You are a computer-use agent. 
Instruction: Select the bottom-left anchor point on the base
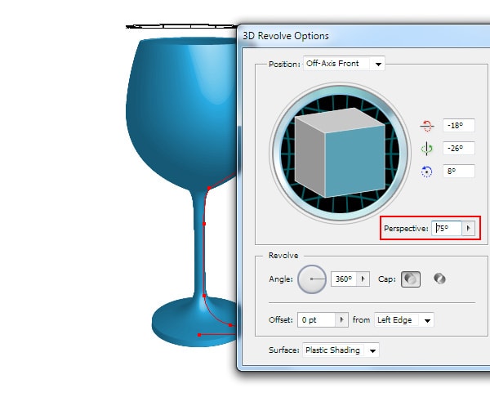pos(199,335)
